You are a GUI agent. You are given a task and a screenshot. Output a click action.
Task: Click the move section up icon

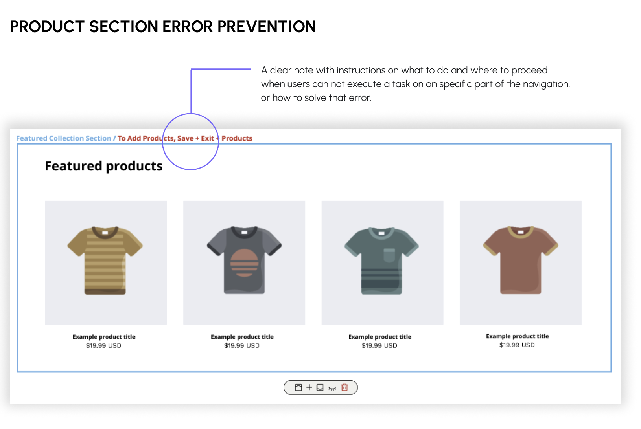298,387
